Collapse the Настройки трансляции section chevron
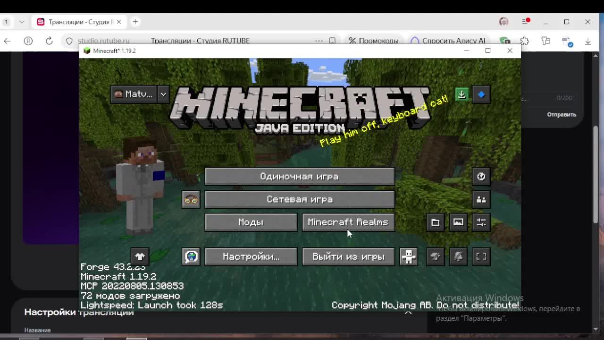 (x=408, y=312)
